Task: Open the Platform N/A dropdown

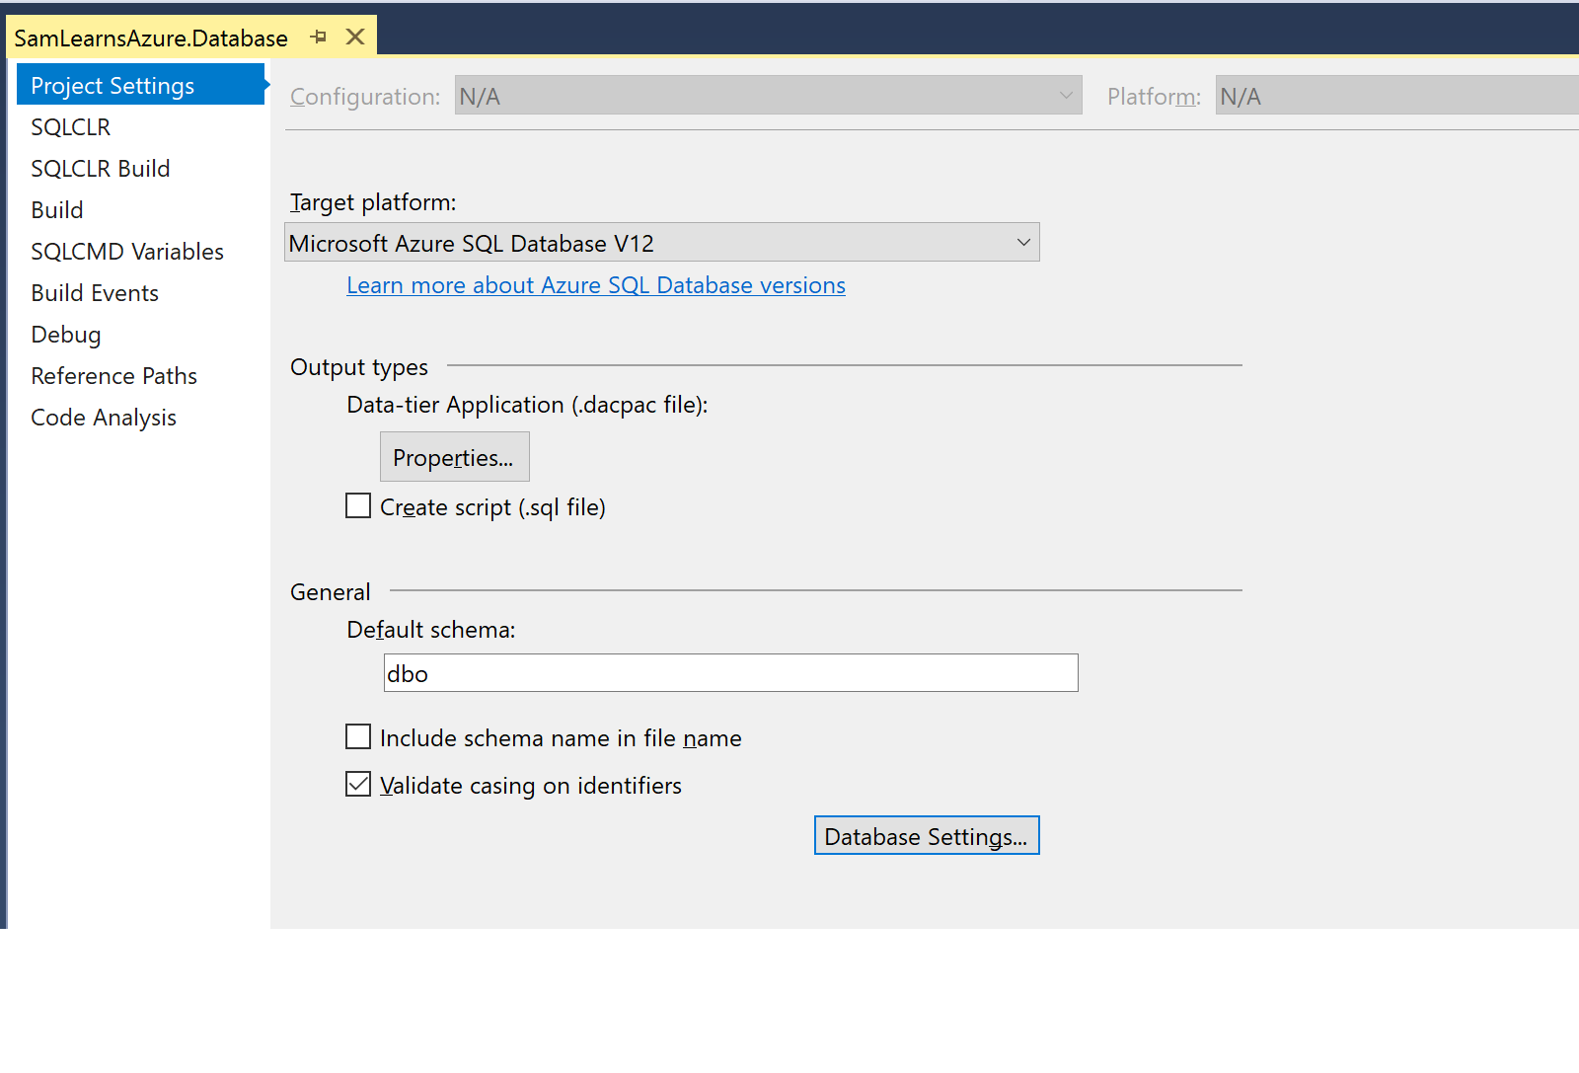Action: click(1395, 96)
